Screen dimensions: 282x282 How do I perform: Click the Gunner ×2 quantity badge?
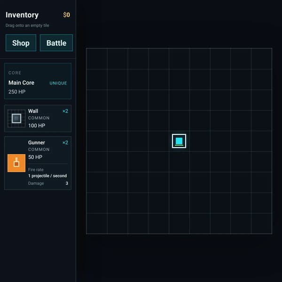(65, 142)
